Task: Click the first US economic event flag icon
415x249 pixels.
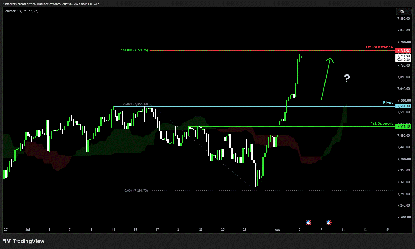Action: tap(309, 223)
